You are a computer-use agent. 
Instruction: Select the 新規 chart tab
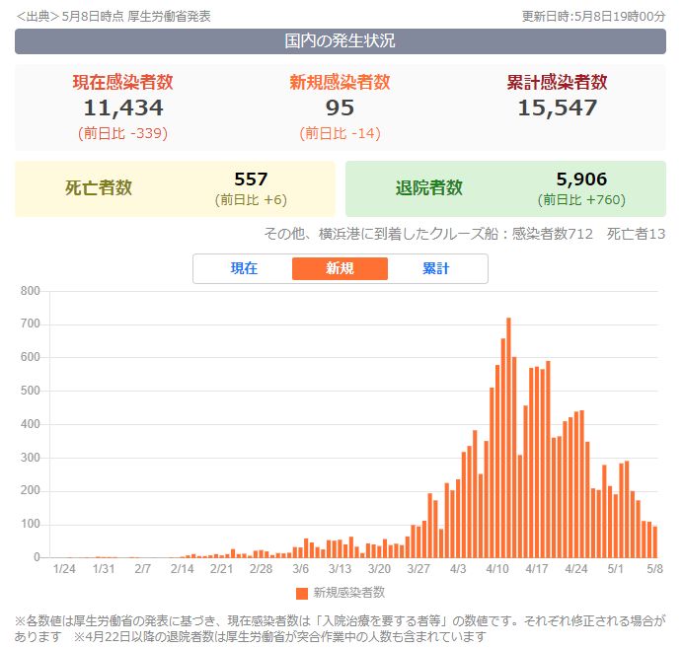click(x=340, y=268)
